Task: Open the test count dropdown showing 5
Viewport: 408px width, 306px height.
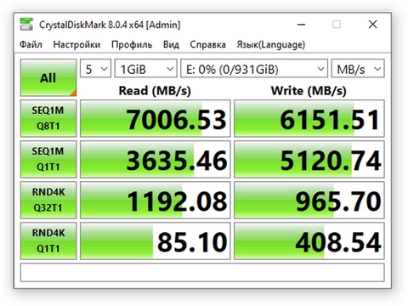Action: pos(95,69)
